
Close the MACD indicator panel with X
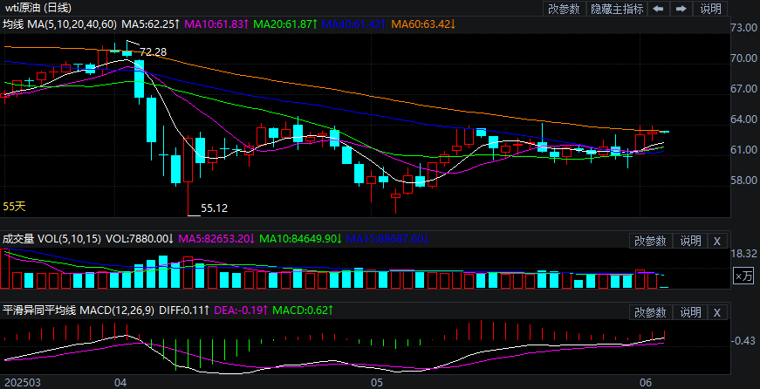[716, 312]
